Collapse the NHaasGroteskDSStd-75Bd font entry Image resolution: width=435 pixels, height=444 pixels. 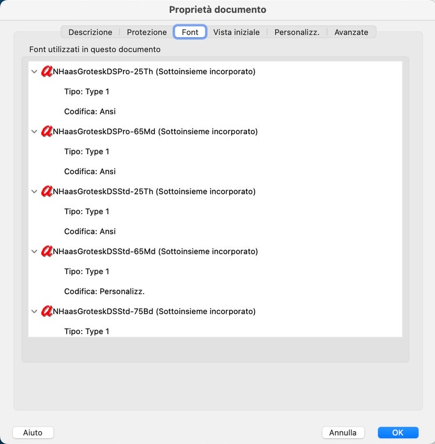34,312
